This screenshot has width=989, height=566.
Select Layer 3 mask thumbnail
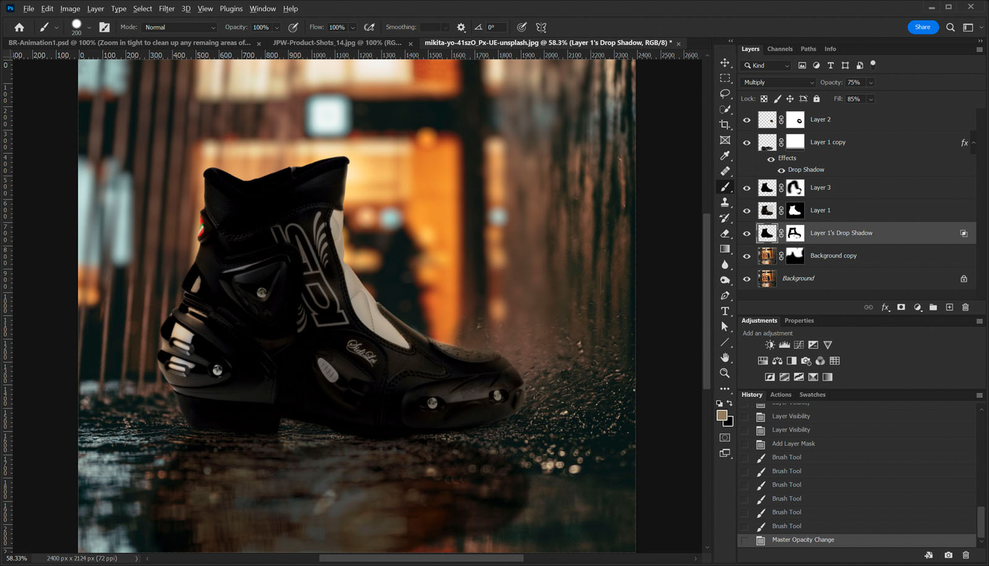click(x=795, y=187)
